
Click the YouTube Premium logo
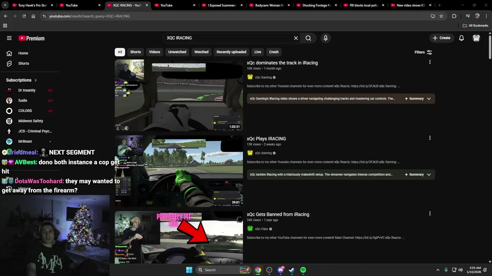point(32,38)
